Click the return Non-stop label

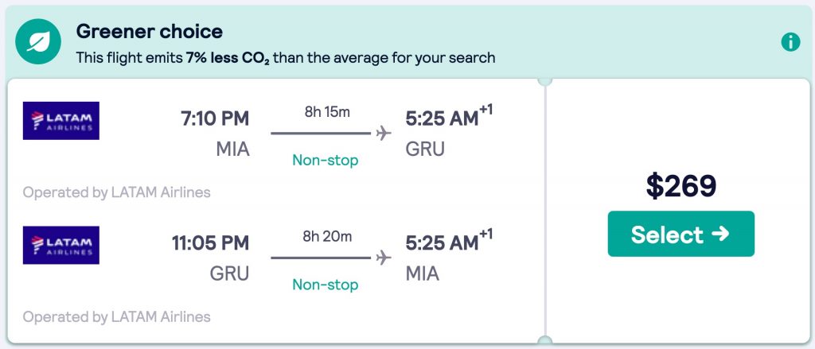[325, 284]
